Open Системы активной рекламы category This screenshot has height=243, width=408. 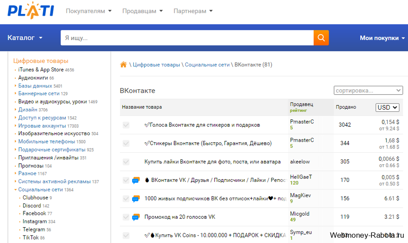tap(54, 181)
